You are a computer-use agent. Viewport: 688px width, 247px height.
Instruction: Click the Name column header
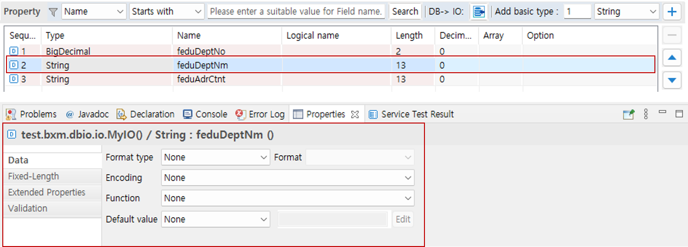coord(227,35)
